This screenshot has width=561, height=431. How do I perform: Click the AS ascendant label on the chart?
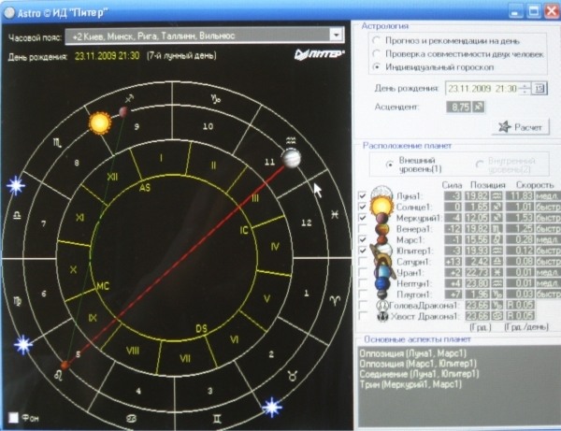[x=145, y=187]
